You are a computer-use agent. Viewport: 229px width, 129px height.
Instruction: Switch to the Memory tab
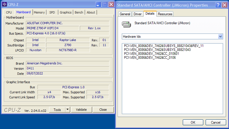click(x=39, y=12)
